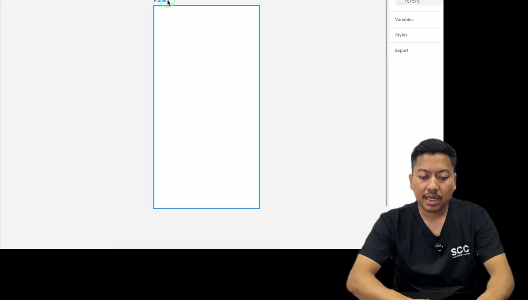Click the frame's bottom-left corner handle
Image resolution: width=528 pixels, height=300 pixels.
click(154, 208)
